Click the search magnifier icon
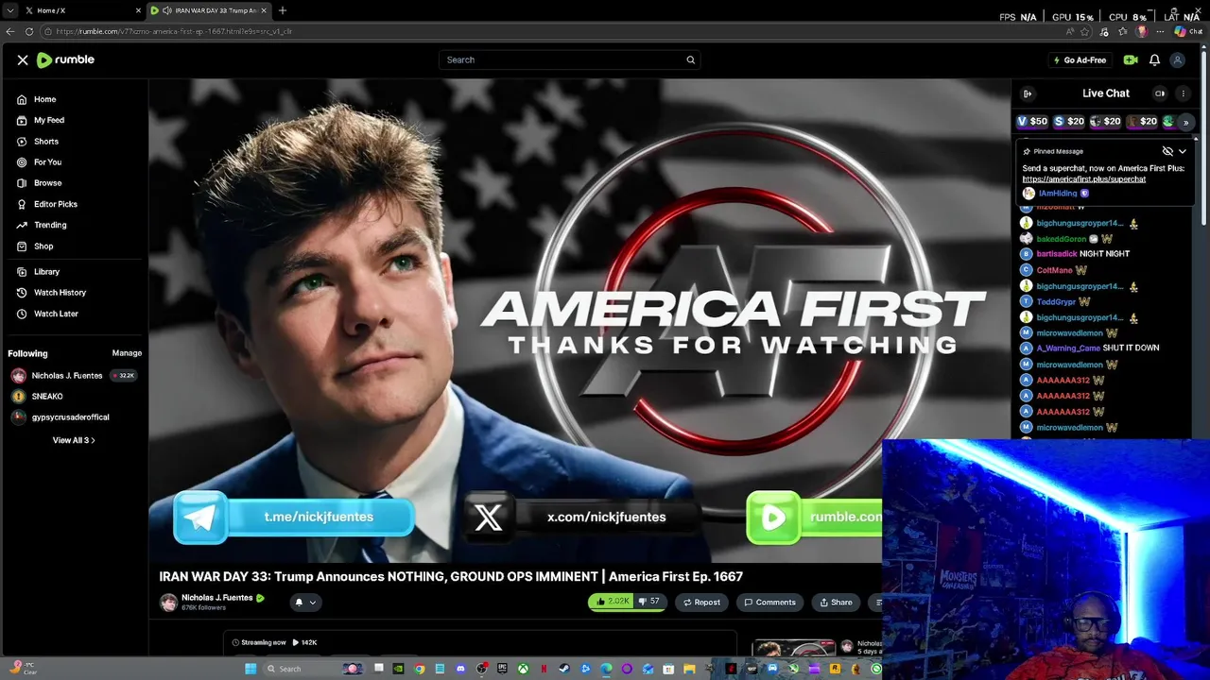This screenshot has height=680, width=1210. (690, 59)
